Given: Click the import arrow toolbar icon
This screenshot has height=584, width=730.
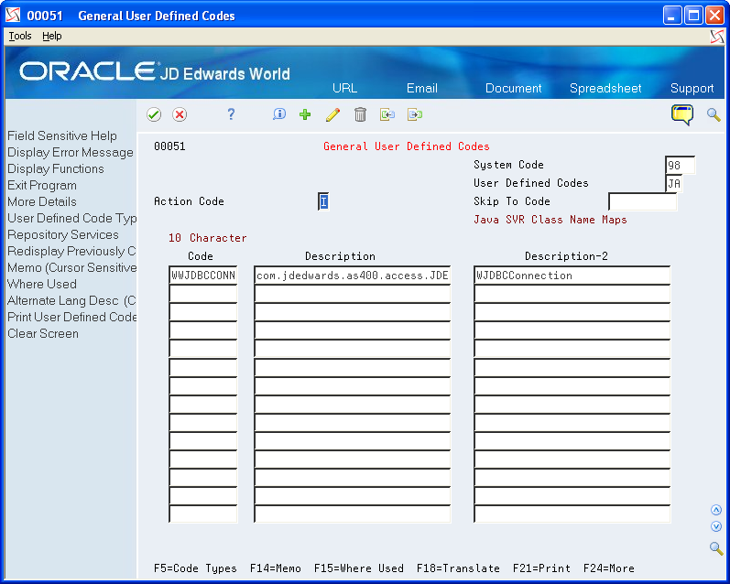Looking at the screenshot, I should tap(387, 114).
